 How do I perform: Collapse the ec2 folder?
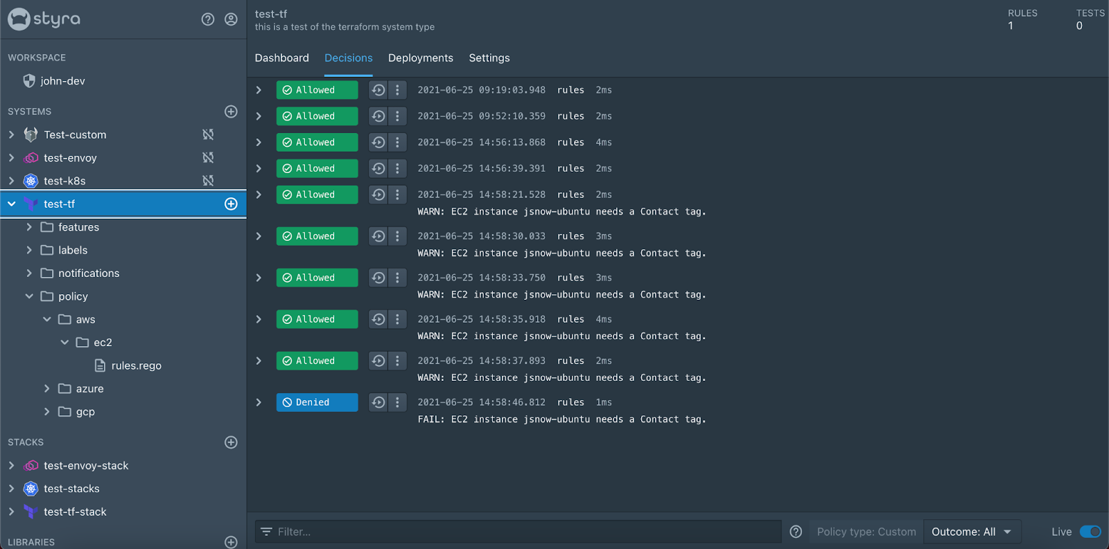pyautogui.click(x=64, y=343)
